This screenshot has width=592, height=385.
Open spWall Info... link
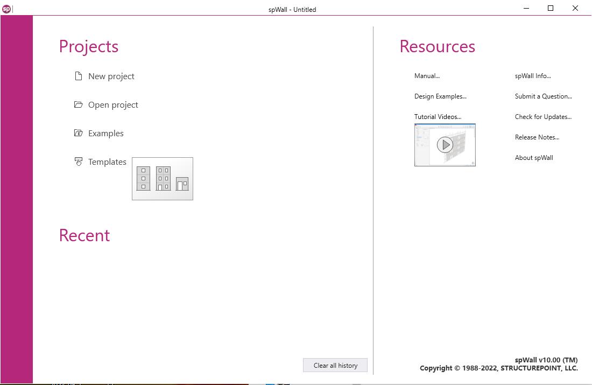click(533, 75)
